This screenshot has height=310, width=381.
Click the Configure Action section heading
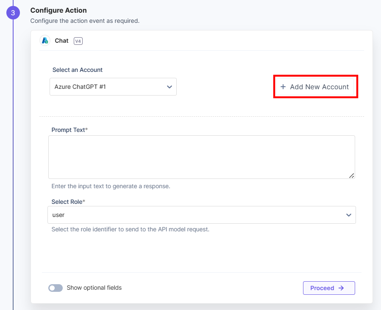[58, 10]
